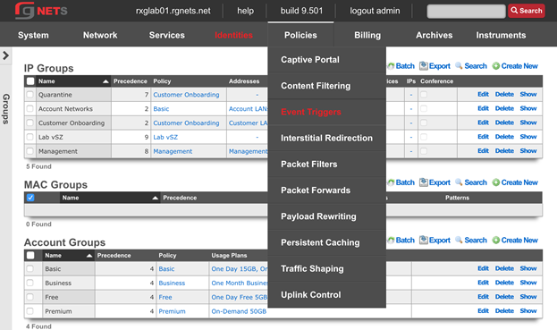Click the top search input field
The image size is (557, 330).
pyautogui.click(x=466, y=11)
